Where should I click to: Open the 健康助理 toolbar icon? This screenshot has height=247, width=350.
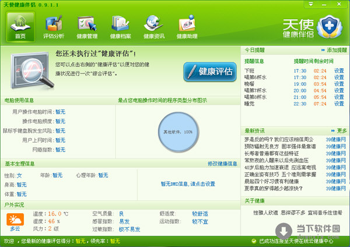187,27
